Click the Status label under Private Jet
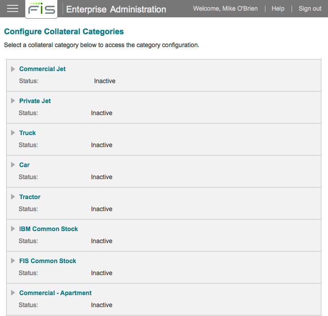 pyautogui.click(x=28, y=113)
